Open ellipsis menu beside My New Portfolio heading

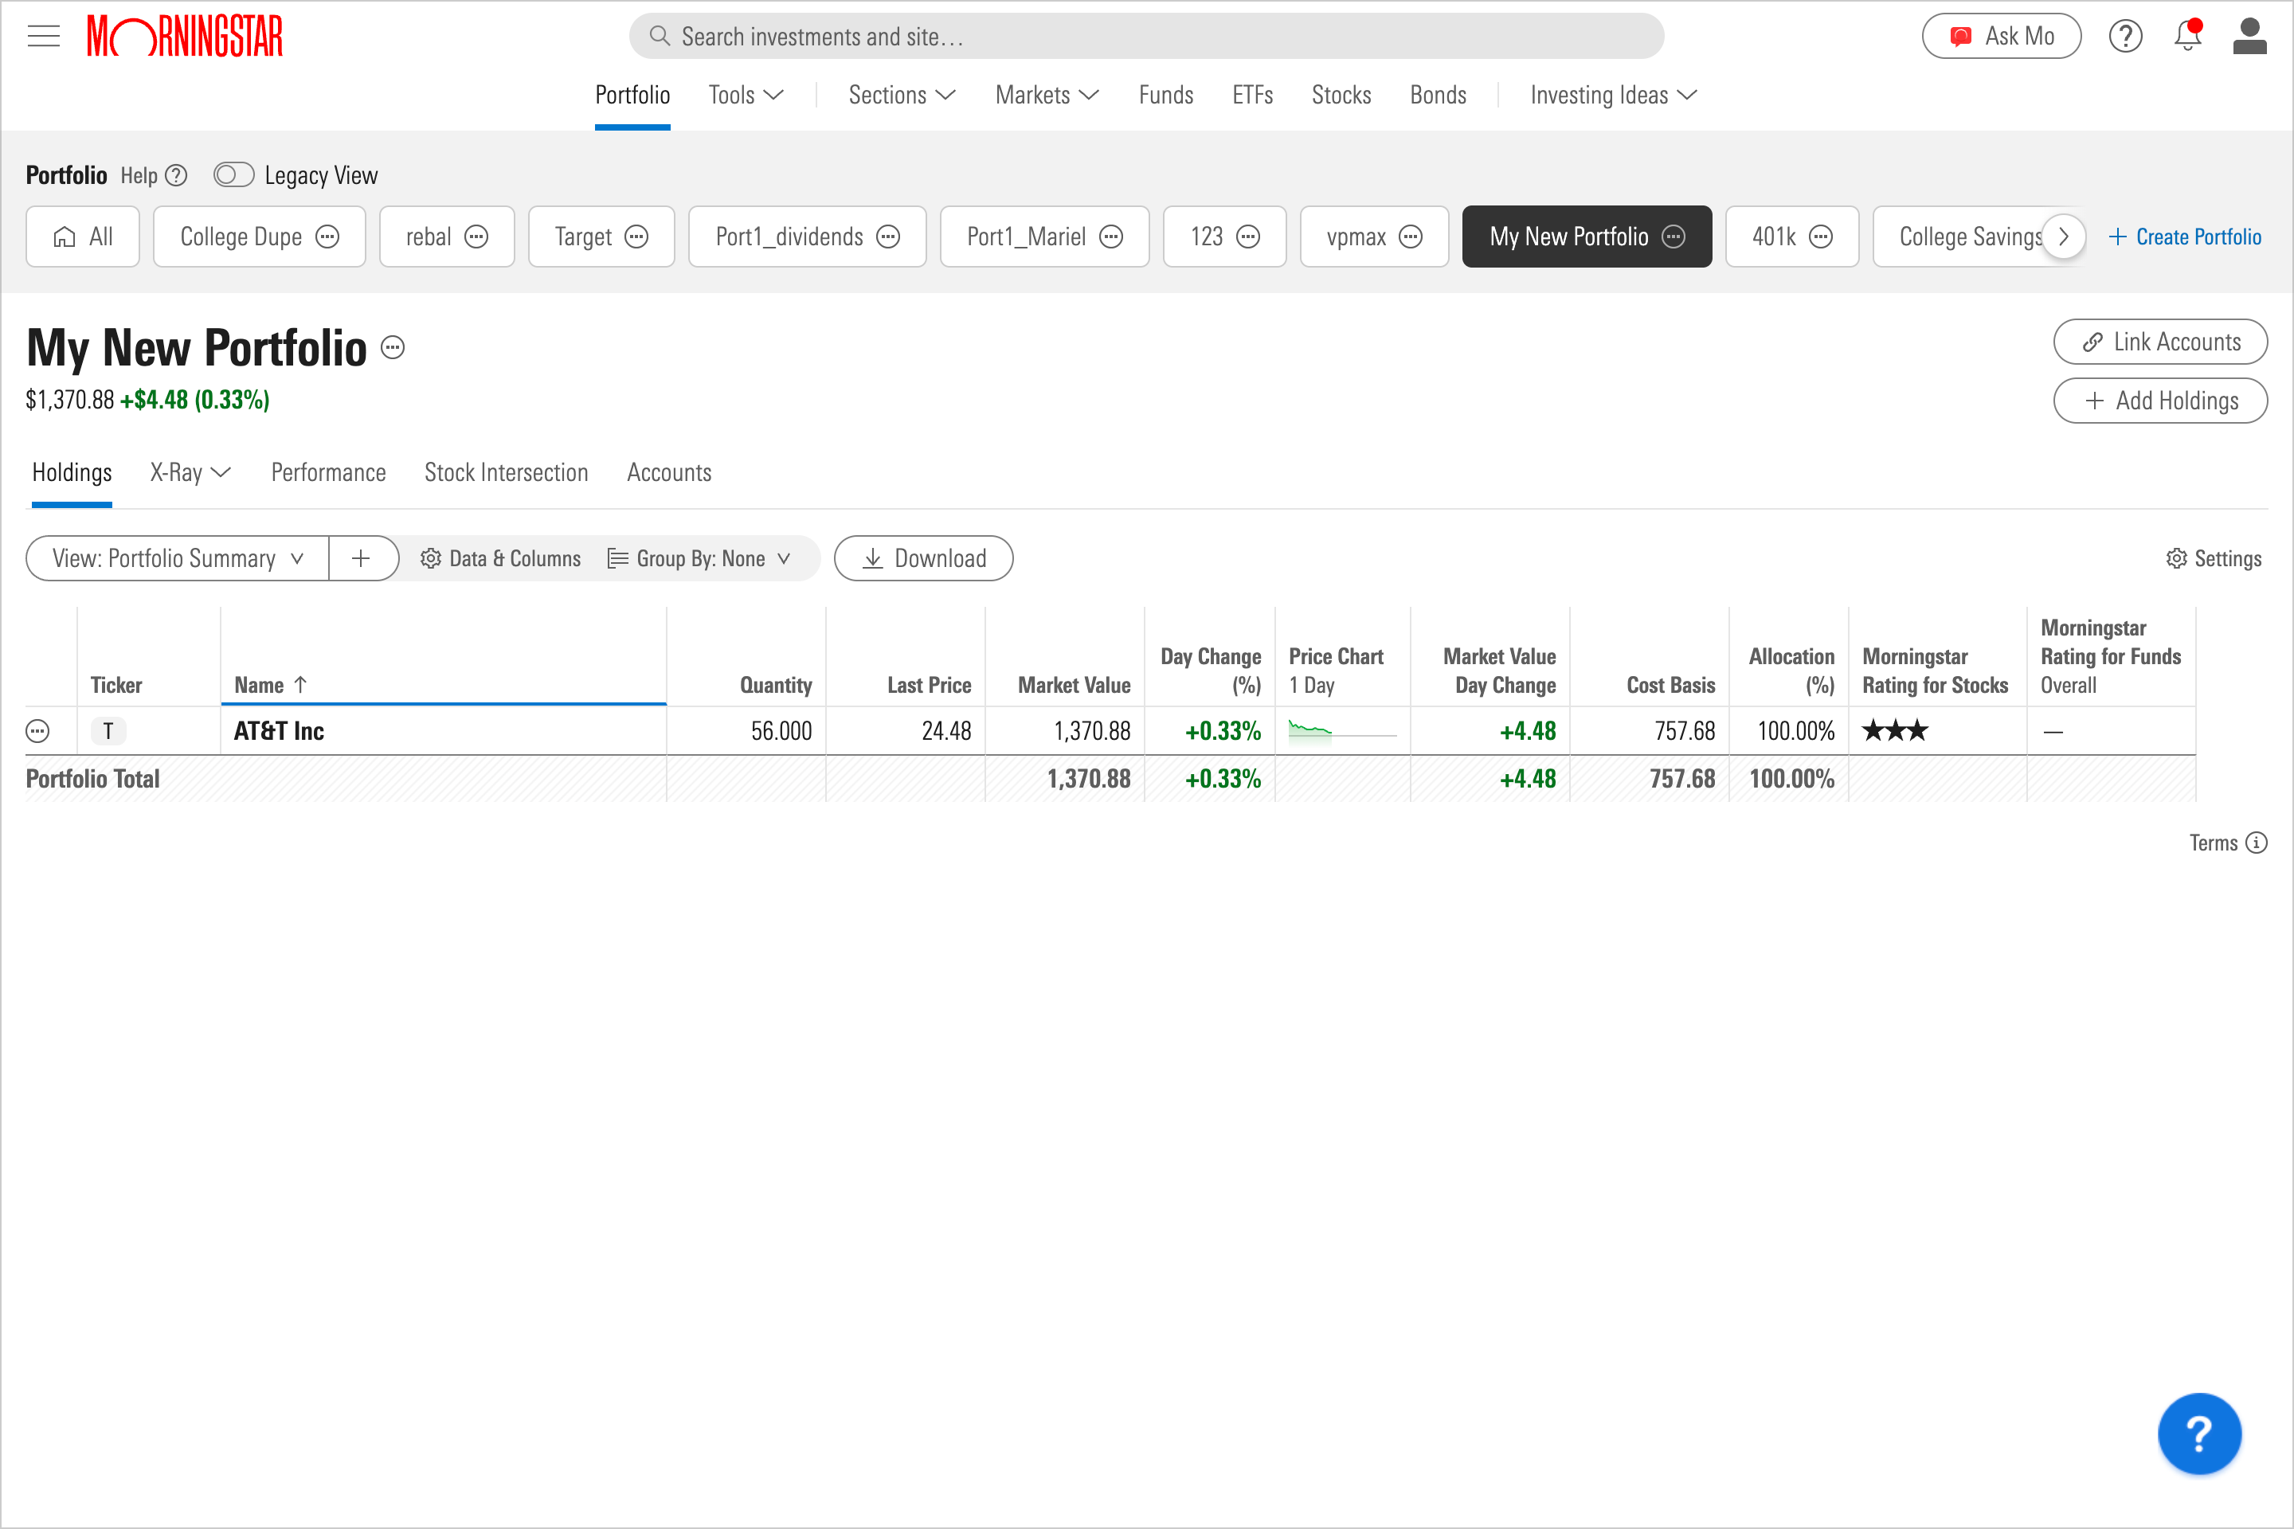(392, 347)
